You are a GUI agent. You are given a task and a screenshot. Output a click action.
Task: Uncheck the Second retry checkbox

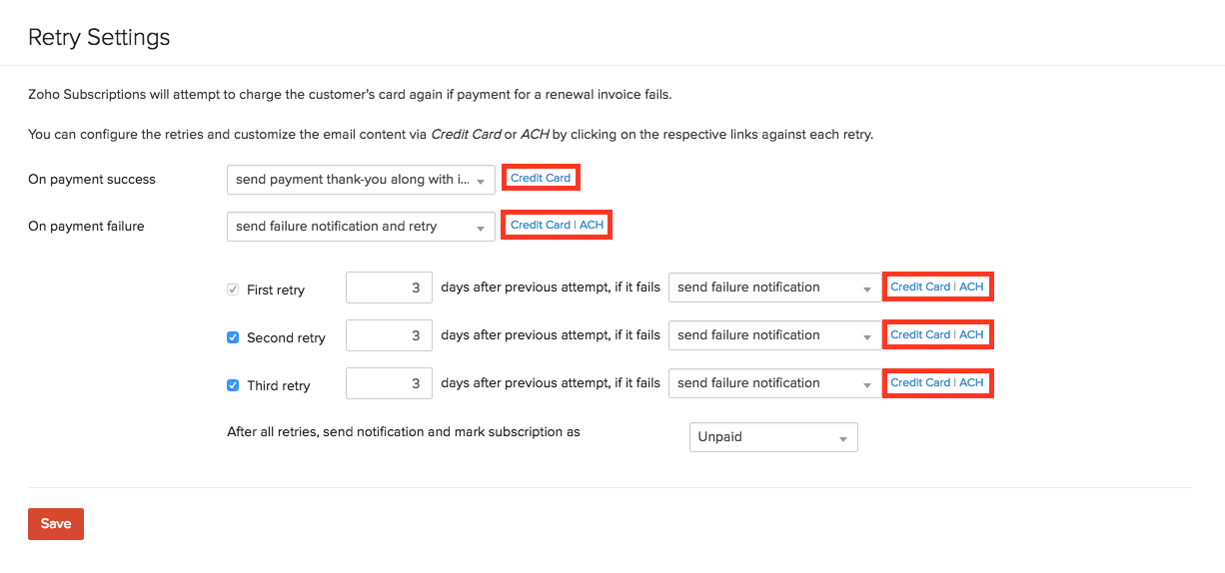point(233,337)
